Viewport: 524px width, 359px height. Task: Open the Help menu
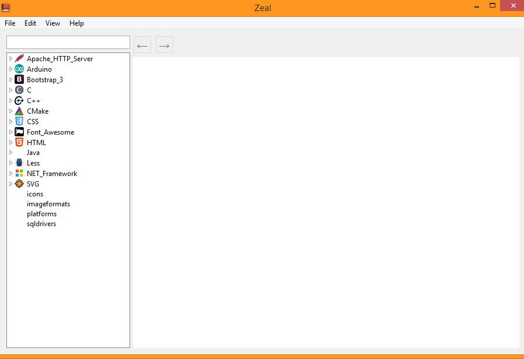coord(76,23)
